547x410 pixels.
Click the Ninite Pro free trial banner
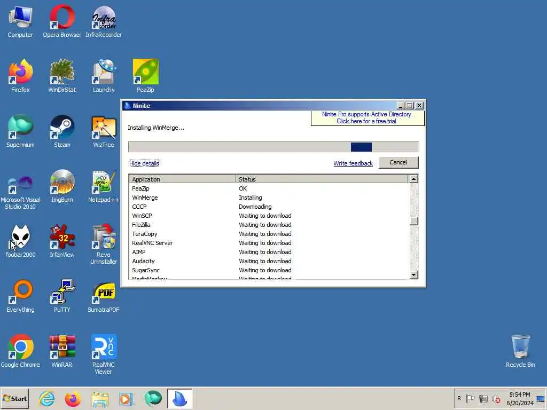tap(368, 118)
